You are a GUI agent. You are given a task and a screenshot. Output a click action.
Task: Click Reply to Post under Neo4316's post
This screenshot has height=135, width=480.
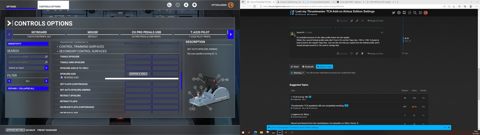375,53
